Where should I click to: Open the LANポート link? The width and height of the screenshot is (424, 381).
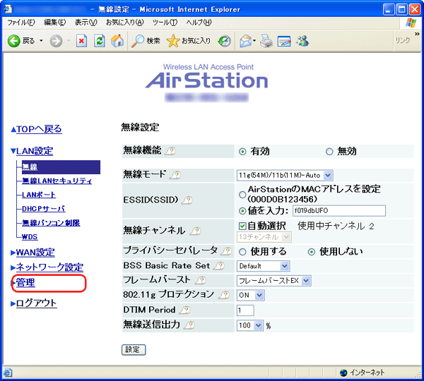point(39,195)
